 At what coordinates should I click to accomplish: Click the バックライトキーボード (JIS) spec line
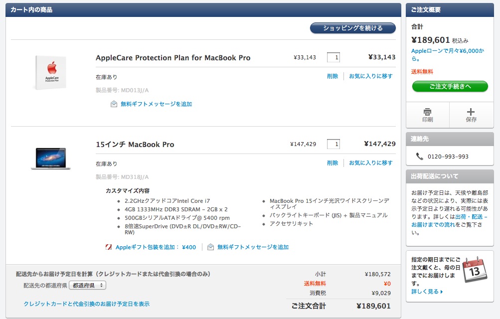pyautogui.click(x=329, y=215)
